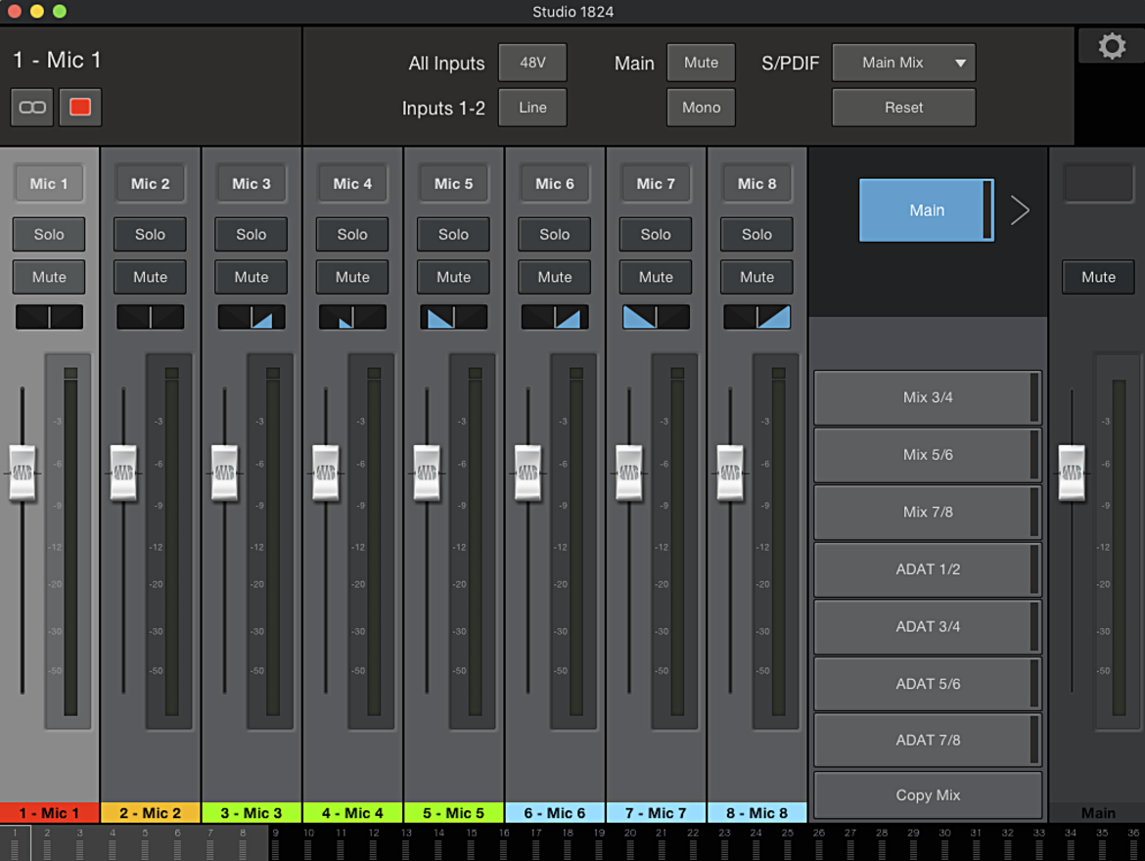This screenshot has width=1145, height=861.
Task: Click the Mic 2 channel name button
Action: point(150,184)
